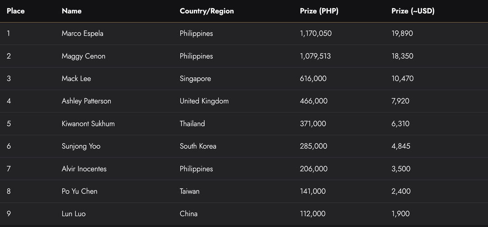Click the Singapore country cell
488x227 pixels.
(x=195, y=79)
